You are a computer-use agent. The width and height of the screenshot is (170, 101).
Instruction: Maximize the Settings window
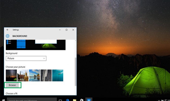[x=66, y=30]
